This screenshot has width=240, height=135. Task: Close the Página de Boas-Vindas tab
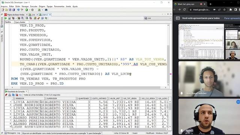[27, 15]
